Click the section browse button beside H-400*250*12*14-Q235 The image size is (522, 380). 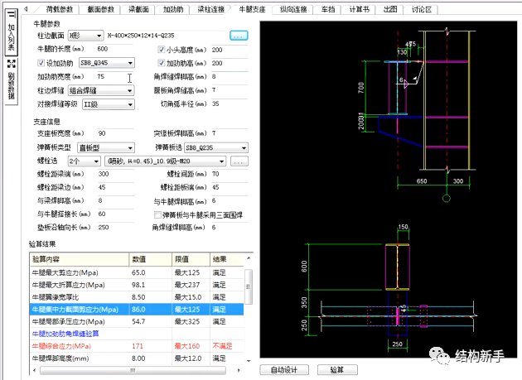tap(239, 36)
